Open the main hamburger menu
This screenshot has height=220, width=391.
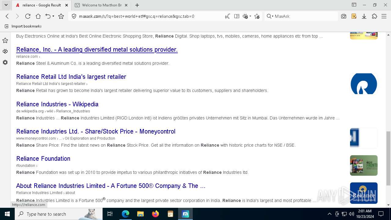pyautogui.click(x=384, y=16)
